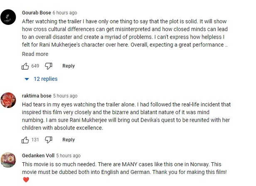
Task: Expand the 12 replies thread
Action: pyautogui.click(x=41, y=79)
